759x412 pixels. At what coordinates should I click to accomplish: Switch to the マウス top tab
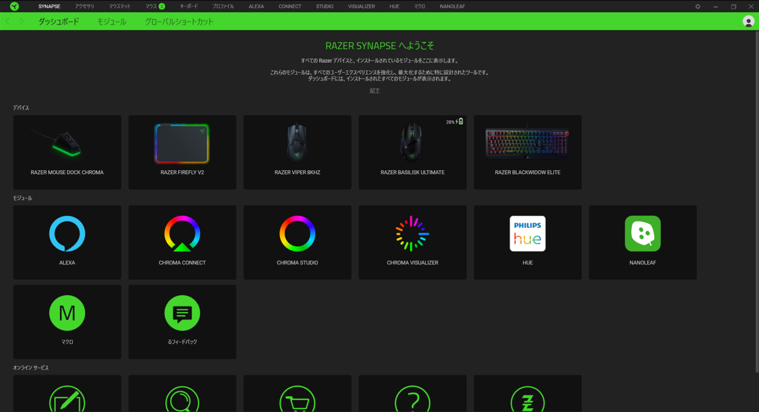pos(151,6)
